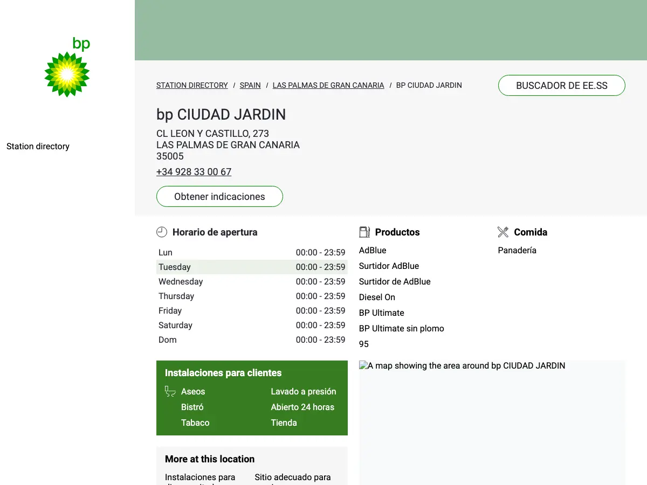Viewport: 647px width, 485px height.
Task: Click Obtener indicaciones button
Action: pos(219,196)
